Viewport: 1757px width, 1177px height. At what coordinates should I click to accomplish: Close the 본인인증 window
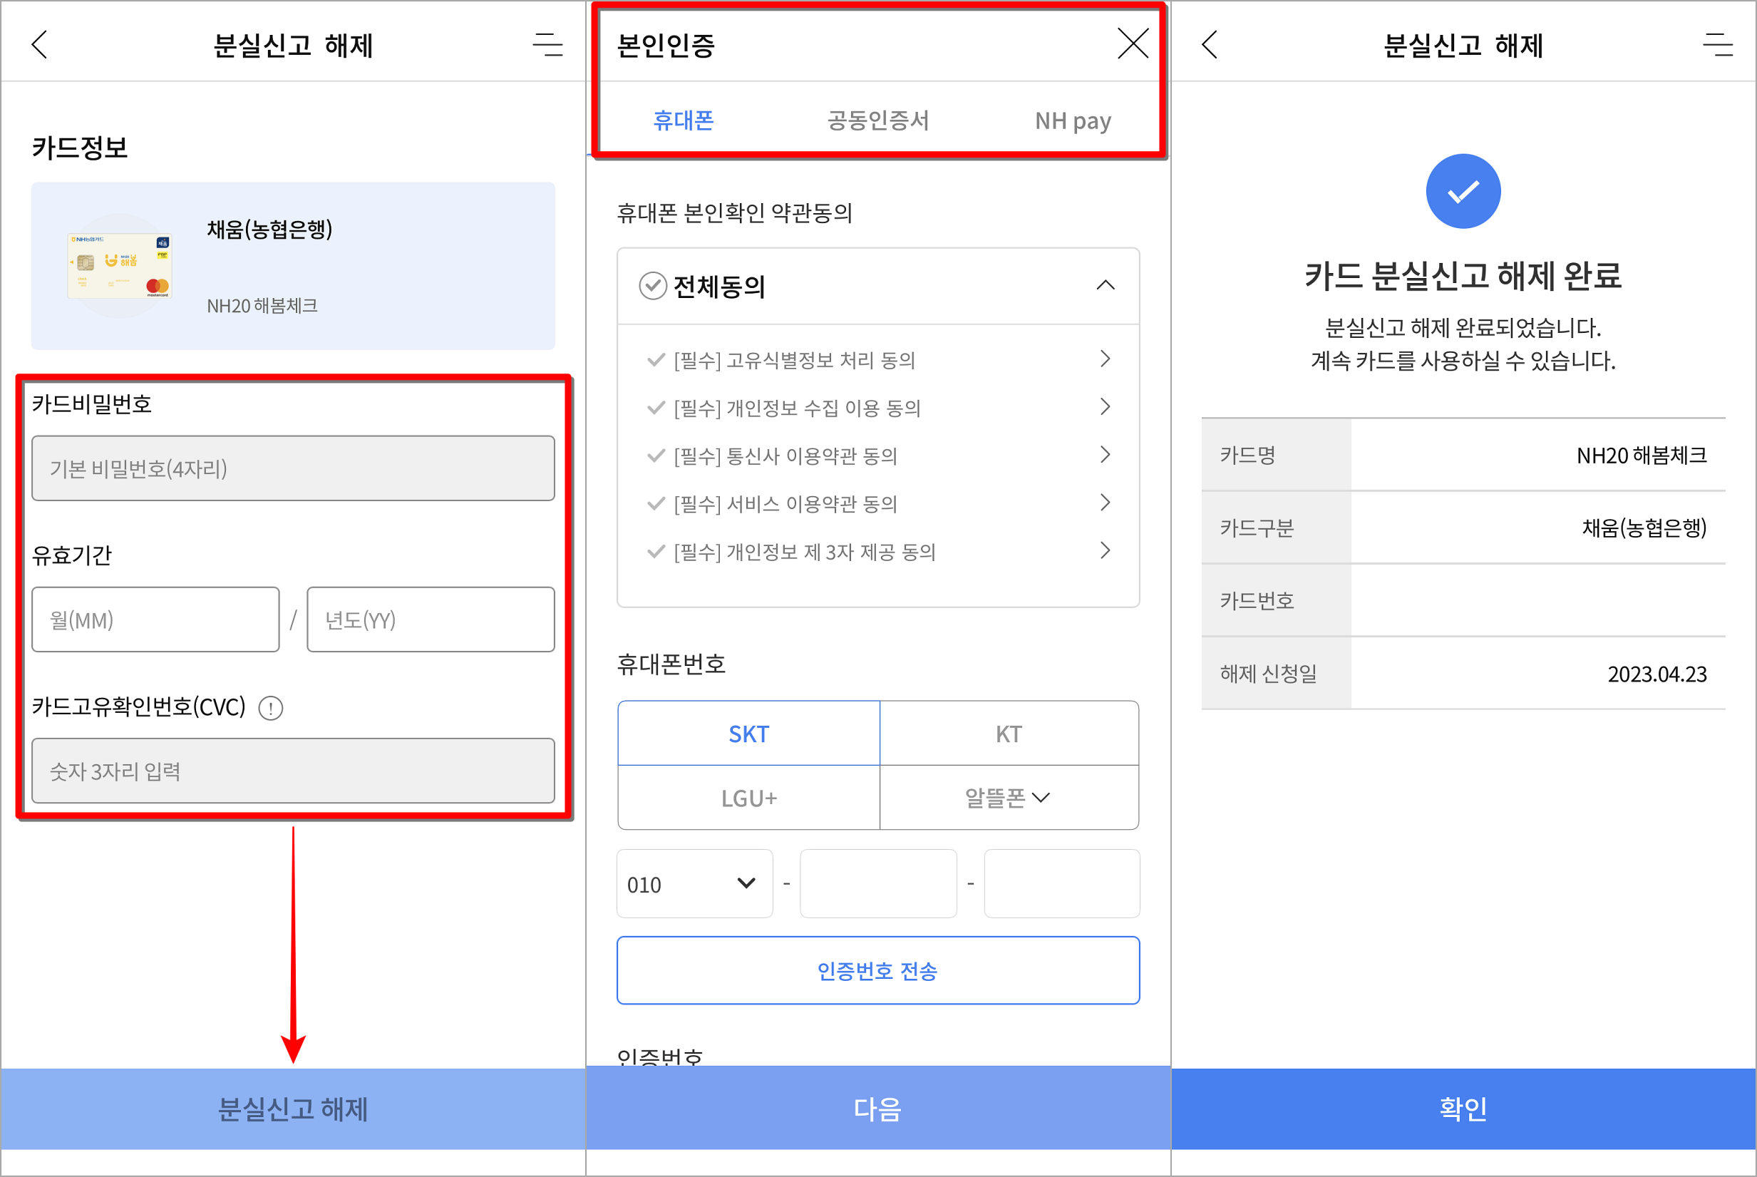(x=1133, y=43)
